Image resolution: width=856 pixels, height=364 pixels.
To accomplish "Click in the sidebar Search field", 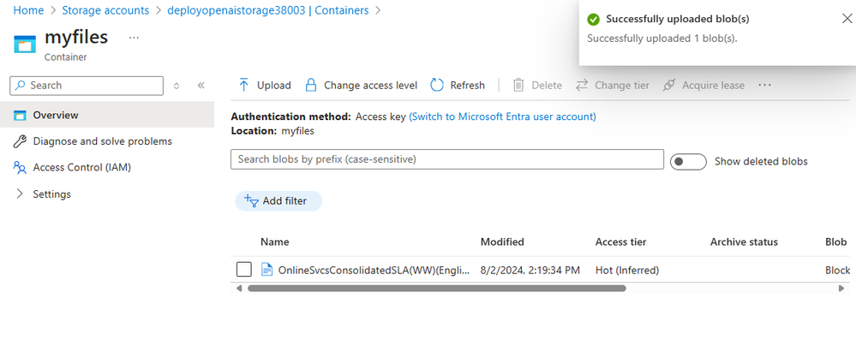I will [x=87, y=85].
